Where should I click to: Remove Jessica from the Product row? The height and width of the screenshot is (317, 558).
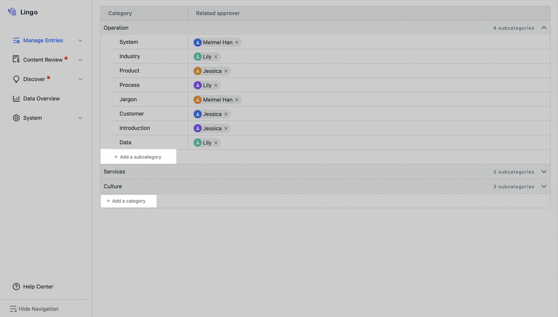coord(226,71)
